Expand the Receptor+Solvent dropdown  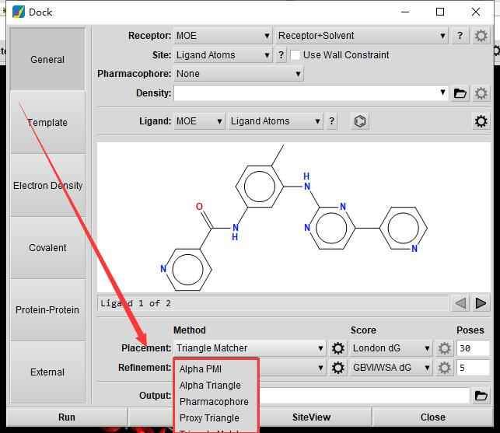click(x=361, y=36)
